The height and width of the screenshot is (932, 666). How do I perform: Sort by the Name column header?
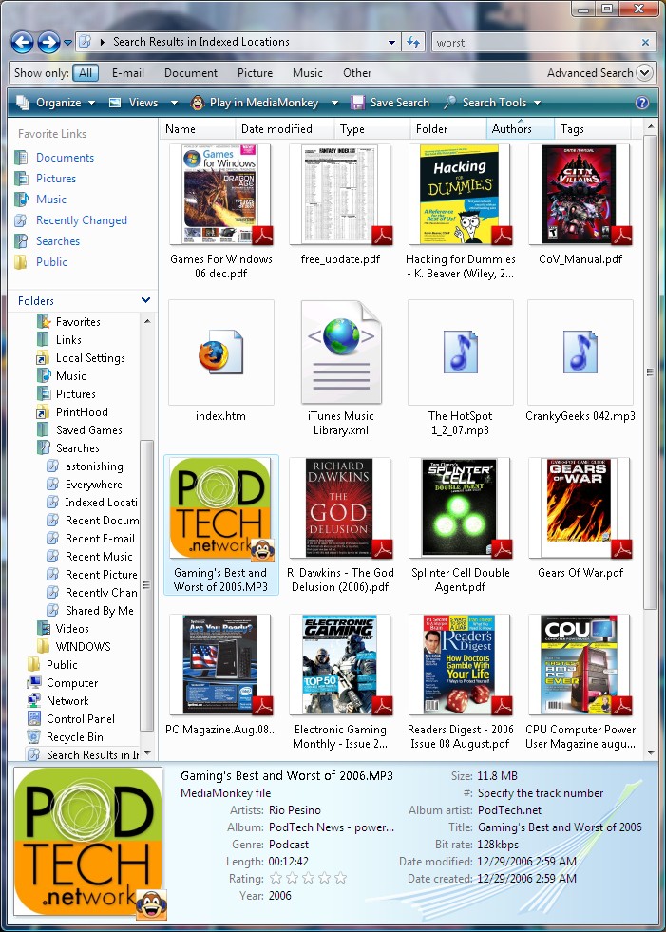pyautogui.click(x=198, y=129)
